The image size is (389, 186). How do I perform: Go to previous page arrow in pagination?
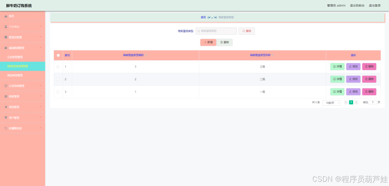346,102
